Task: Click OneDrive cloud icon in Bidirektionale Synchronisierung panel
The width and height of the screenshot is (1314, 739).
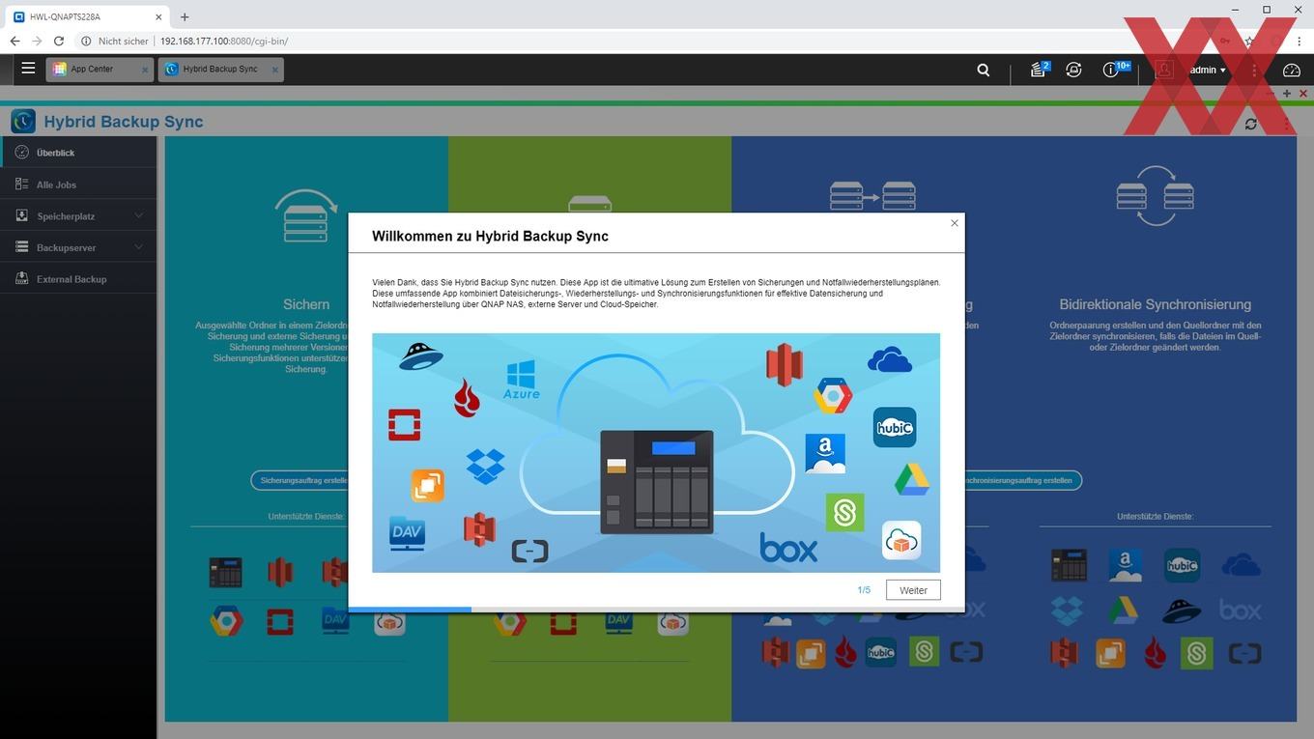Action: pyautogui.click(x=1241, y=564)
